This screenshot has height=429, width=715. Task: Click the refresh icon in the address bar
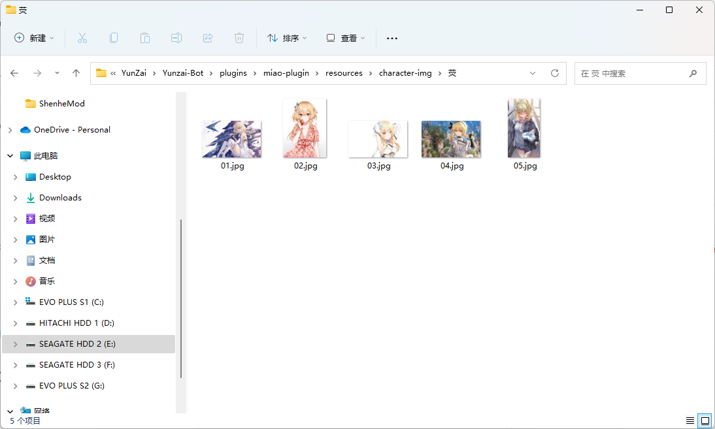(x=555, y=73)
